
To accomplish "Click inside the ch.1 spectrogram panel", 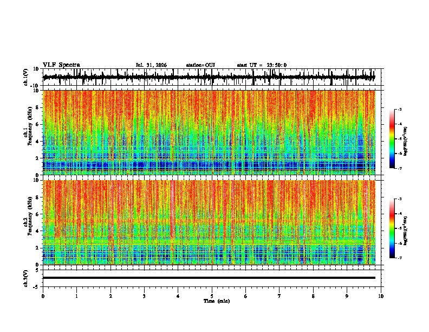I will (209, 132).
